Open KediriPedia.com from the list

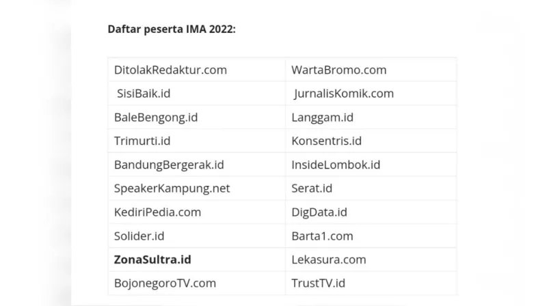pyautogui.click(x=157, y=212)
